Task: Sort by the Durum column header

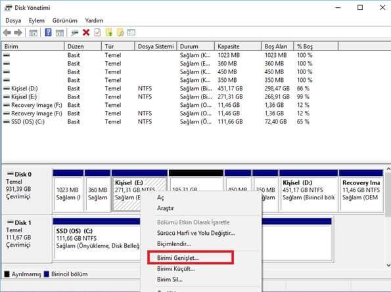Action: pyautogui.click(x=196, y=47)
